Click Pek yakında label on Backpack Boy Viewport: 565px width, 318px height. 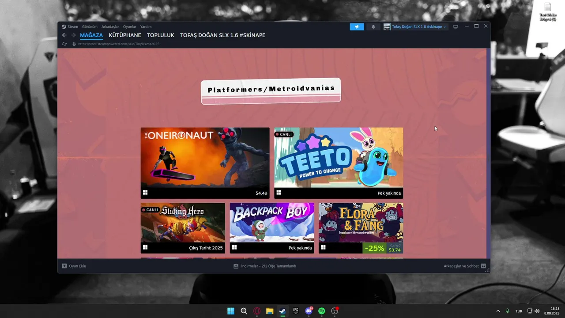click(300, 248)
